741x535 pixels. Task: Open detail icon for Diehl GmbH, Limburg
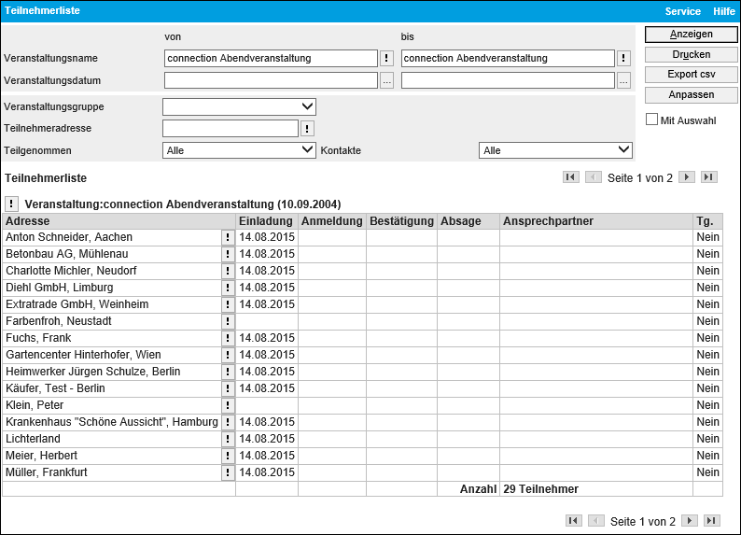coord(228,288)
